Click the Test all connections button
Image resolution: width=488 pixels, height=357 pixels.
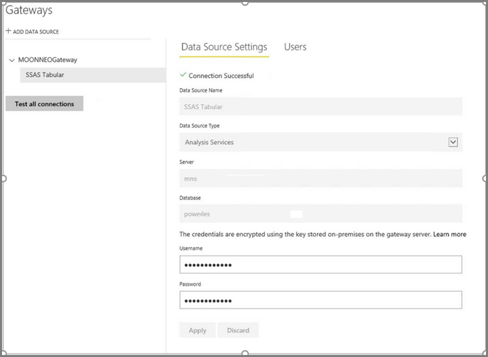click(x=44, y=104)
